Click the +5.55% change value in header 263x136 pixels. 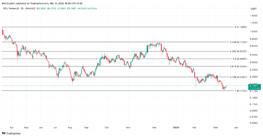(92, 8)
